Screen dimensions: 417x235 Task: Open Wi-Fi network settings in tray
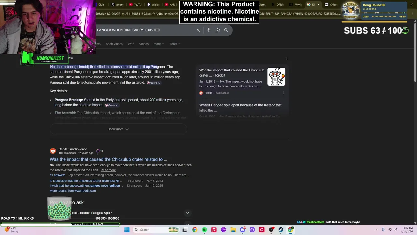tap(390, 230)
